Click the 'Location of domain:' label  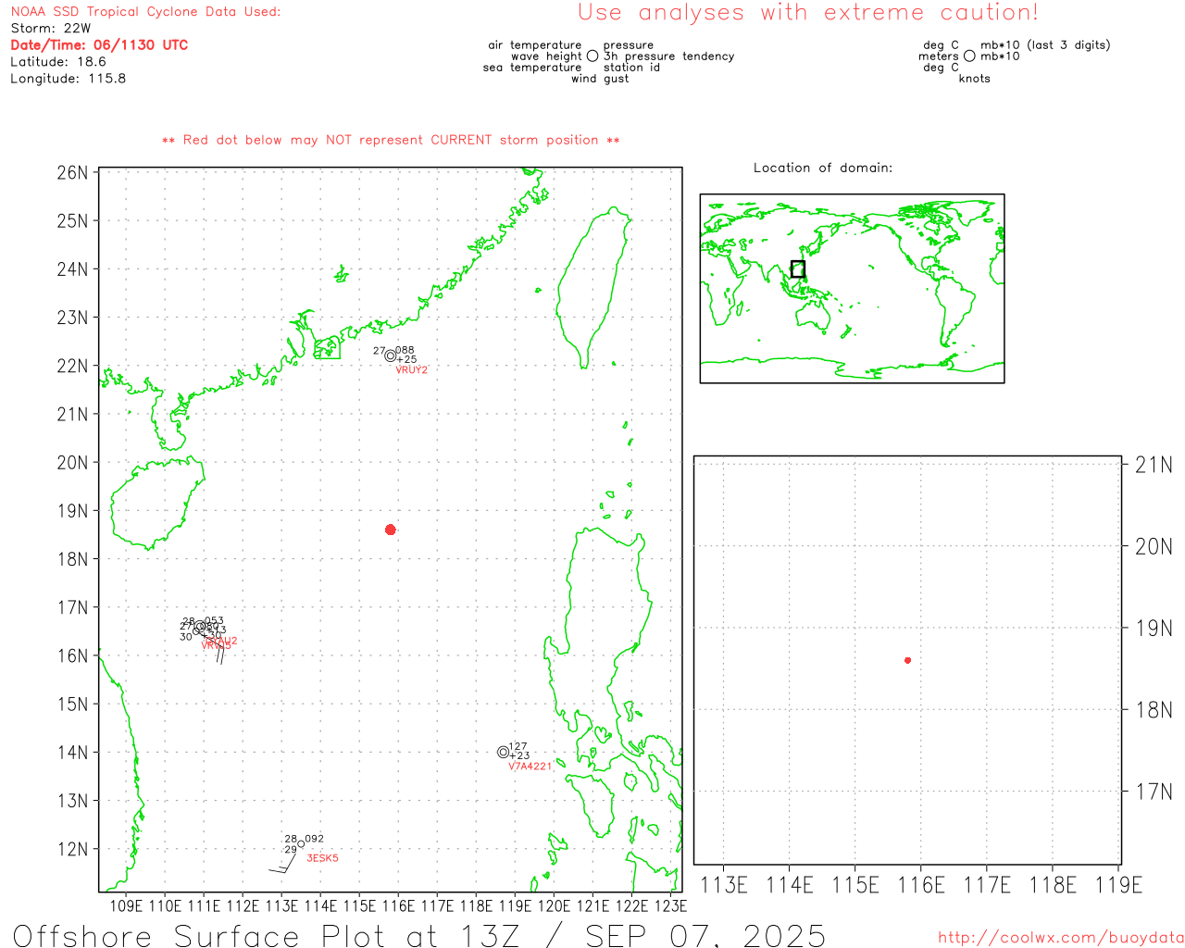(x=823, y=168)
